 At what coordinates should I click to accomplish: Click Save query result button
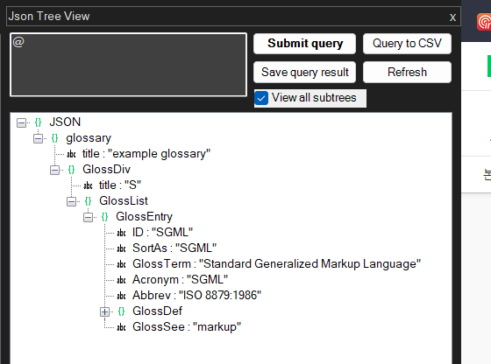coord(304,72)
